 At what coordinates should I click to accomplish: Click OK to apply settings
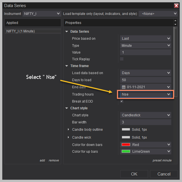click(134, 174)
